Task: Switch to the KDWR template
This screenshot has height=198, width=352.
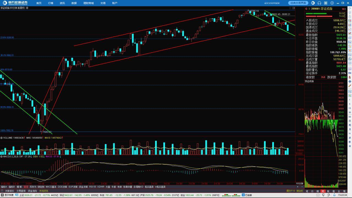Action: coord(101,187)
